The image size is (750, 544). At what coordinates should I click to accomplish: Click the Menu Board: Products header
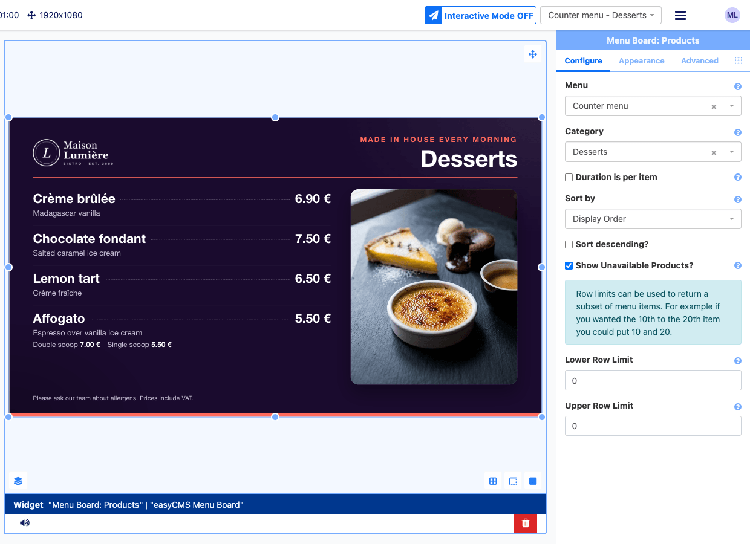tap(653, 40)
